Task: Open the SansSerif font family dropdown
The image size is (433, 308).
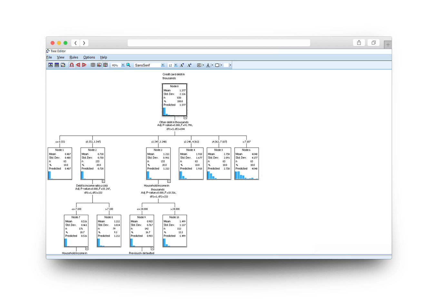Action: click(x=163, y=65)
